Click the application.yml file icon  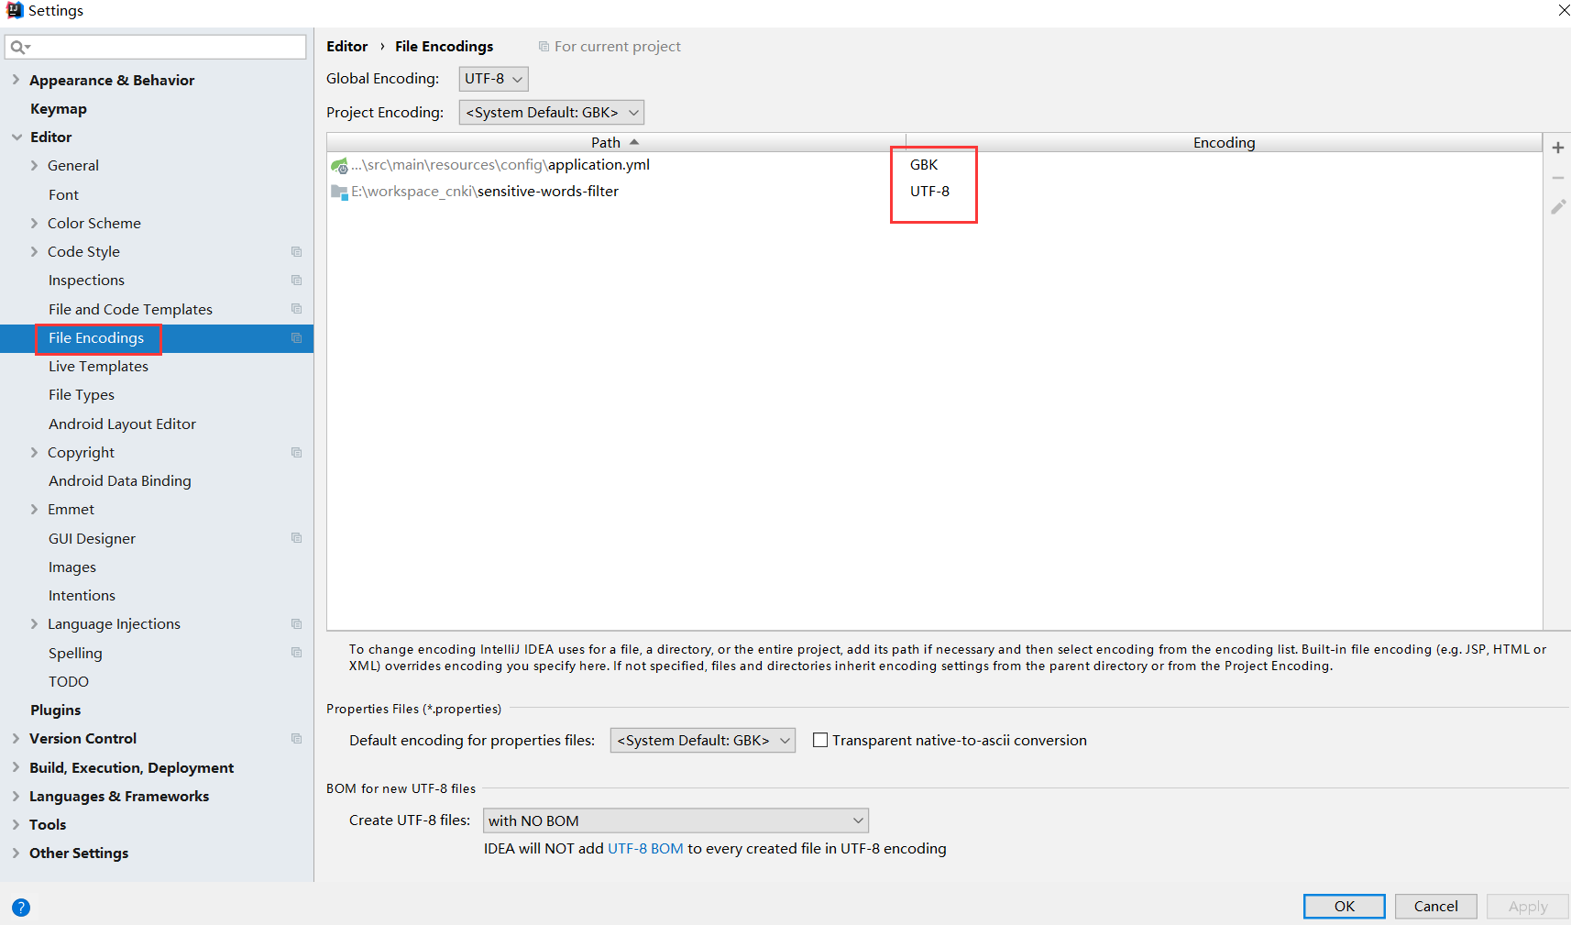pos(339,165)
